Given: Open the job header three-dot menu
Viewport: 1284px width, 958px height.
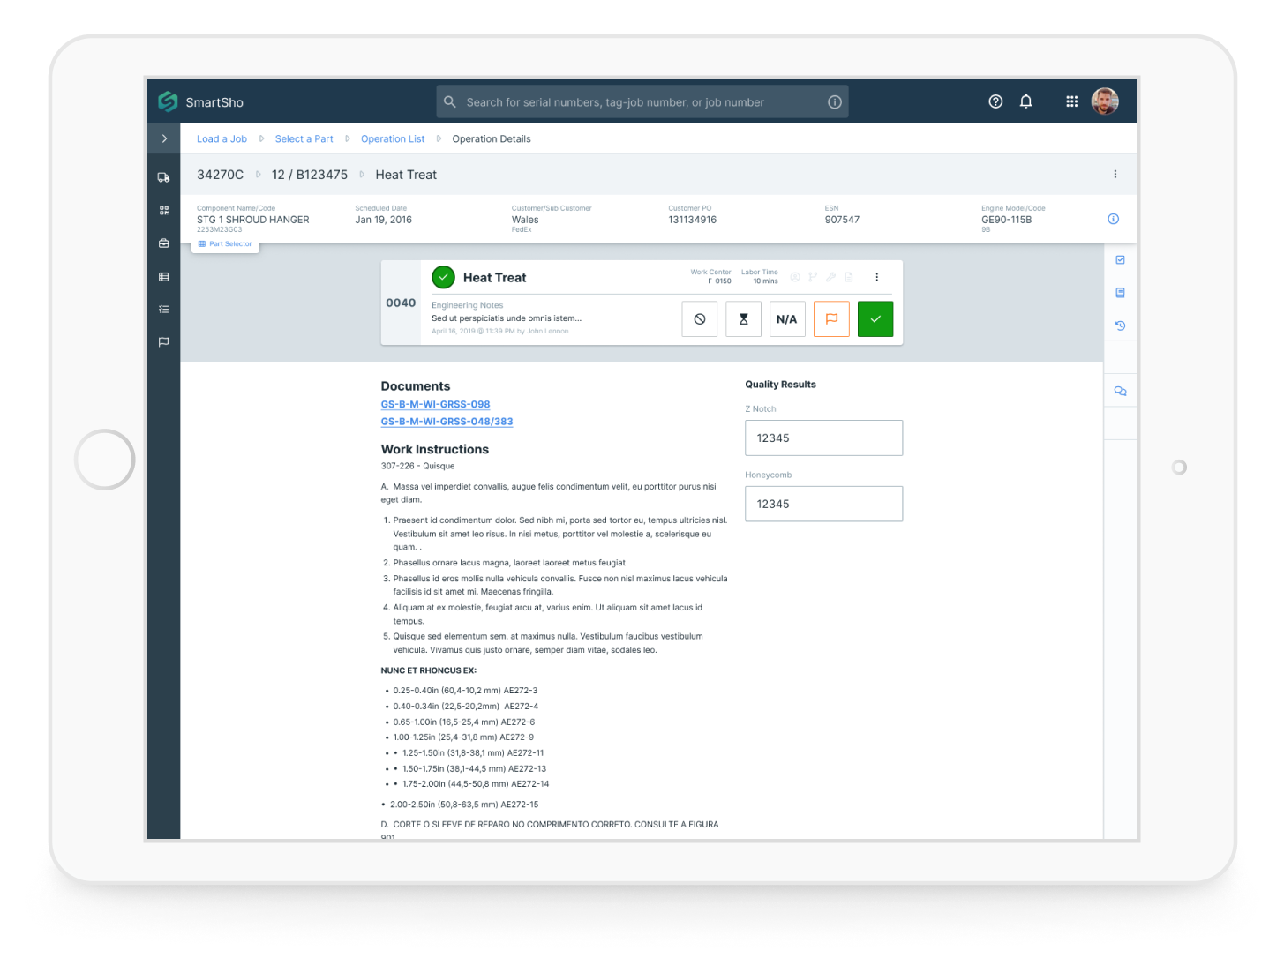Looking at the screenshot, I should point(1115,175).
